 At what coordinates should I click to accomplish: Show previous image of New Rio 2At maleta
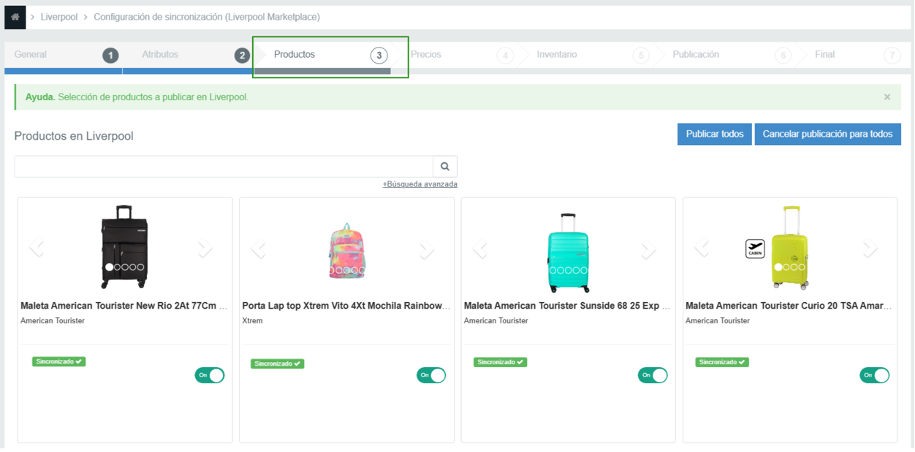point(37,248)
